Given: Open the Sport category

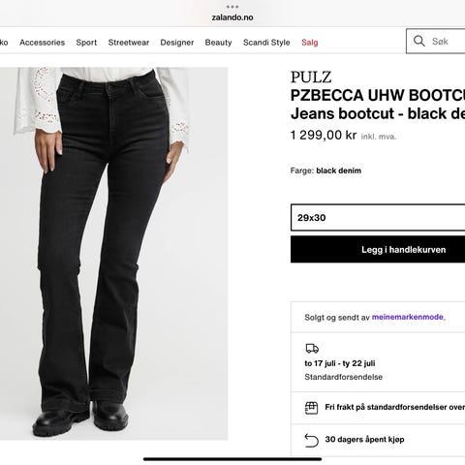Looking at the screenshot, I should (86, 43).
